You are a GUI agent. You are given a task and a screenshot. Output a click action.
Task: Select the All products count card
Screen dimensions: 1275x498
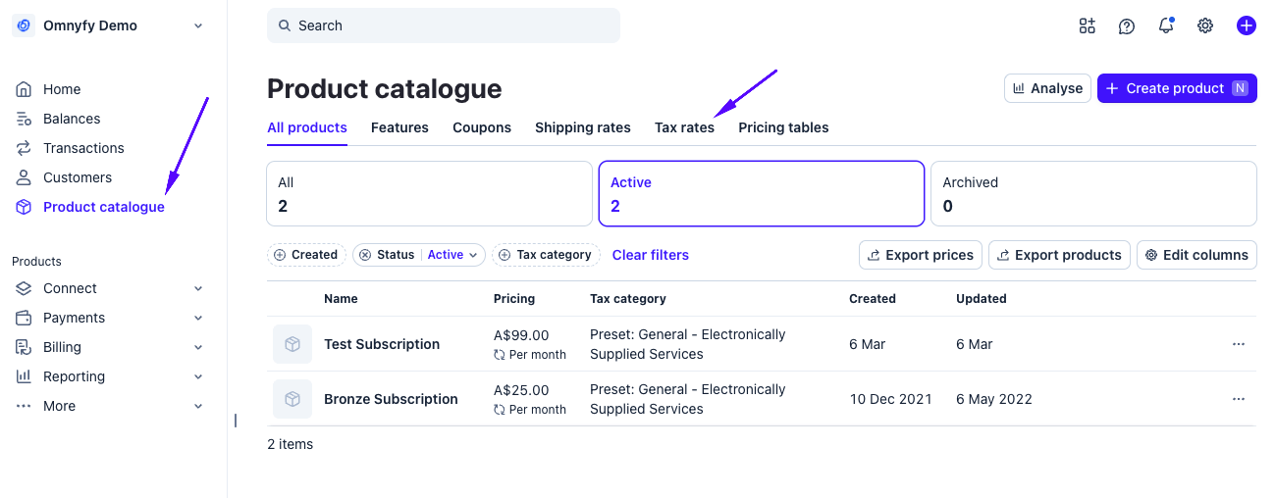(429, 194)
